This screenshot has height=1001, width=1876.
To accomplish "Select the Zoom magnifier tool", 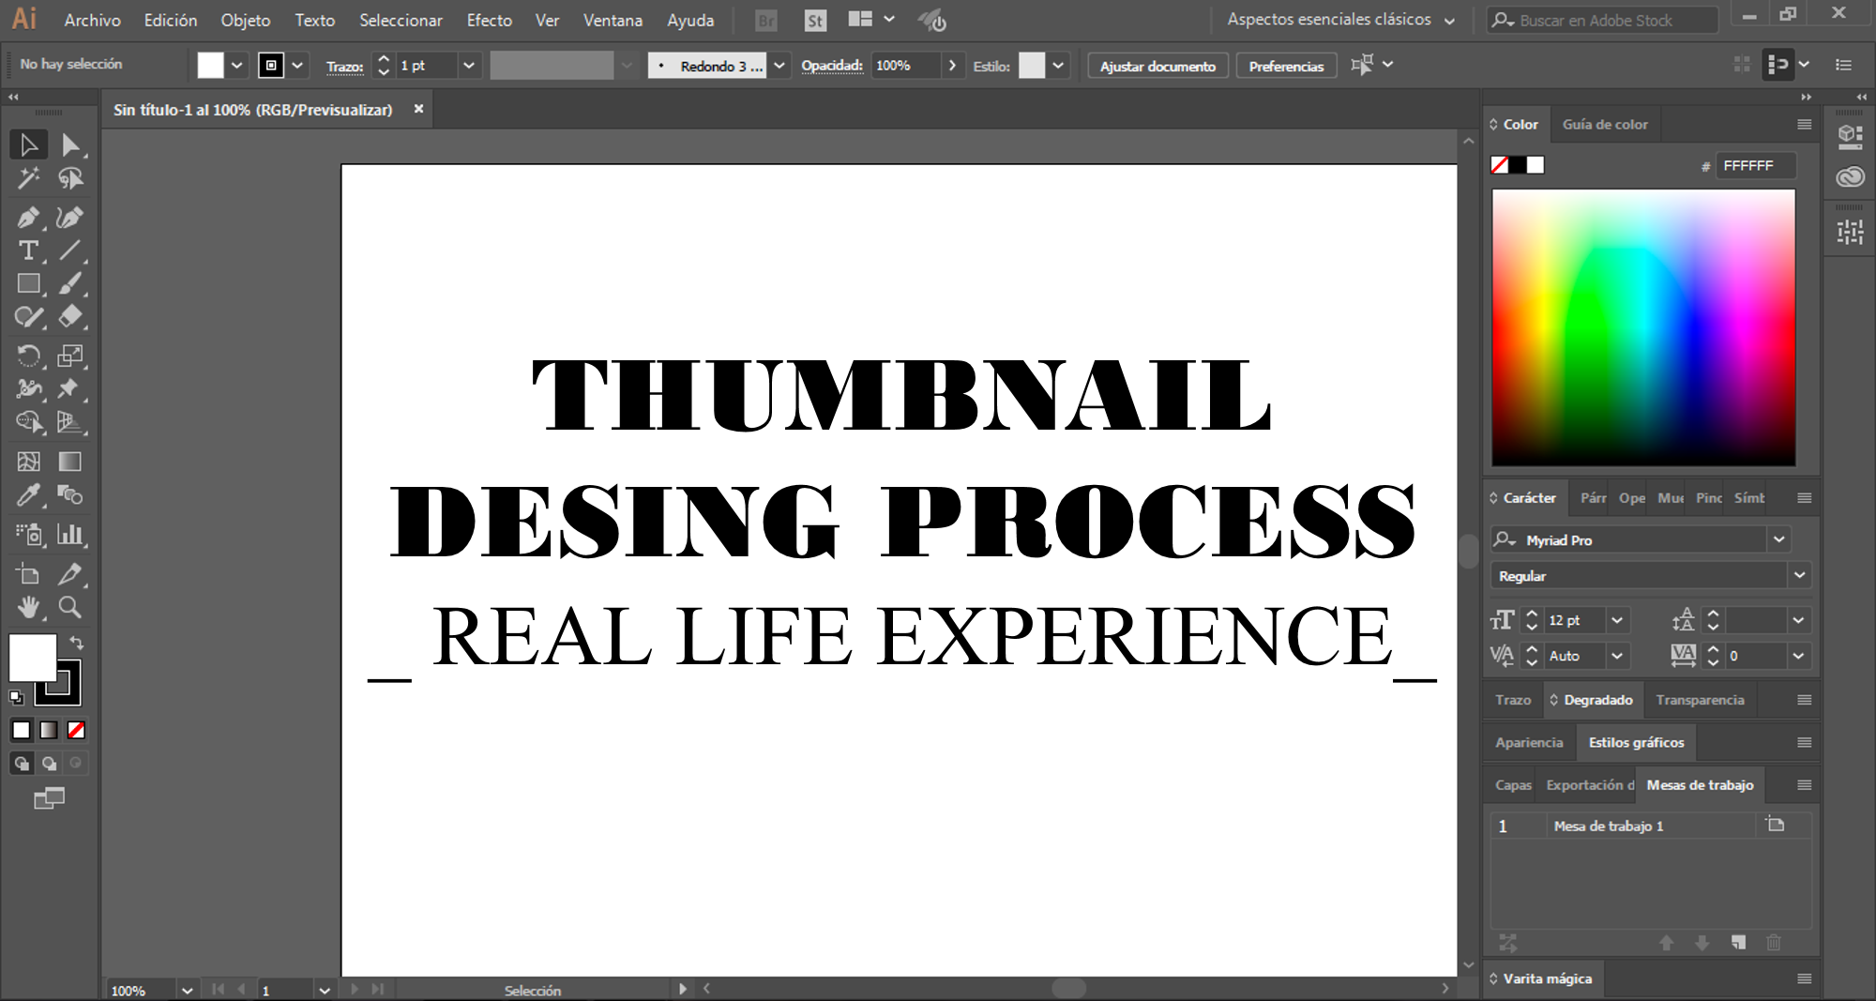I will [70, 607].
